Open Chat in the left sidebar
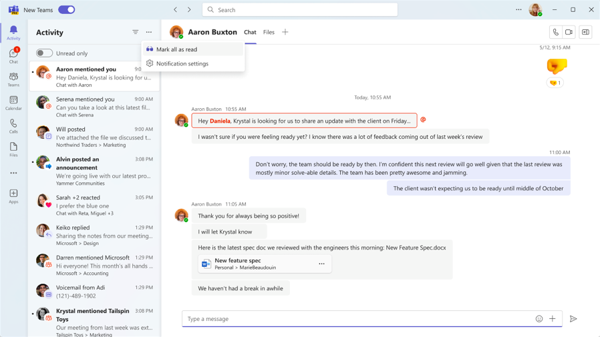Screen dimensions: 600x337 [13, 56]
